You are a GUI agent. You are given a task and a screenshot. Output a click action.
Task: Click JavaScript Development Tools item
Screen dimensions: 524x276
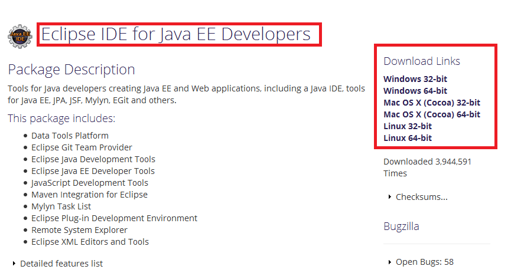click(90, 183)
